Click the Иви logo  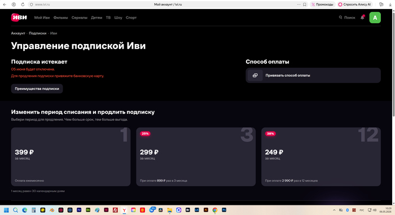(19, 17)
